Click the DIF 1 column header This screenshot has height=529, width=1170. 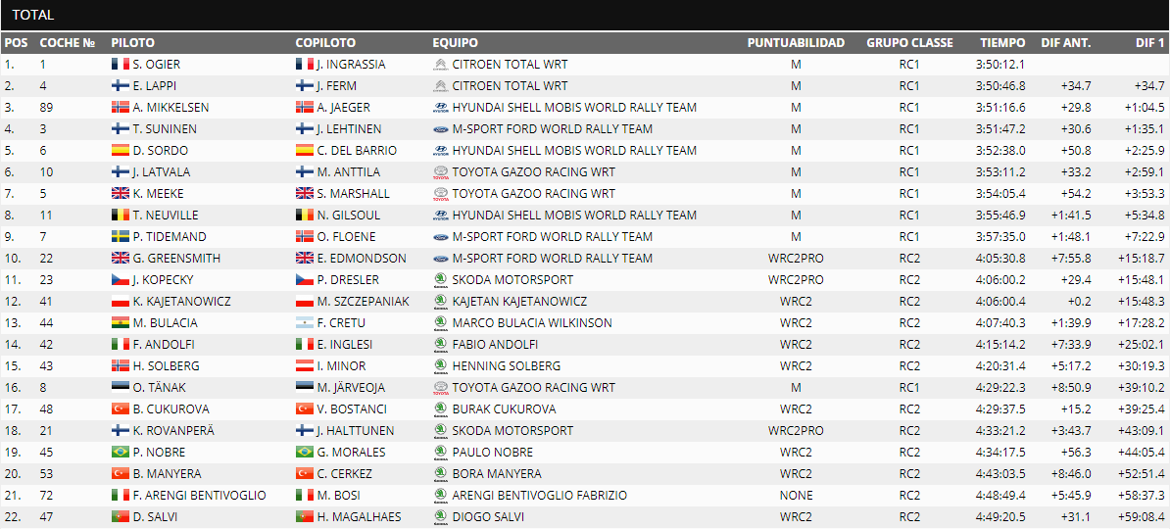(1150, 43)
